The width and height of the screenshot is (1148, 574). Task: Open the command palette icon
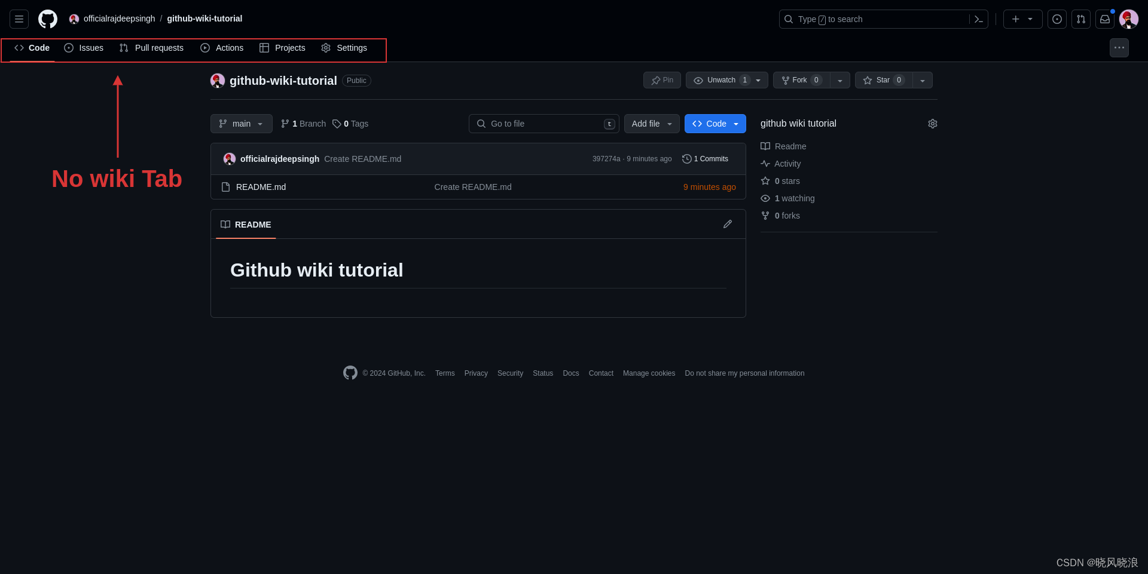tap(979, 19)
